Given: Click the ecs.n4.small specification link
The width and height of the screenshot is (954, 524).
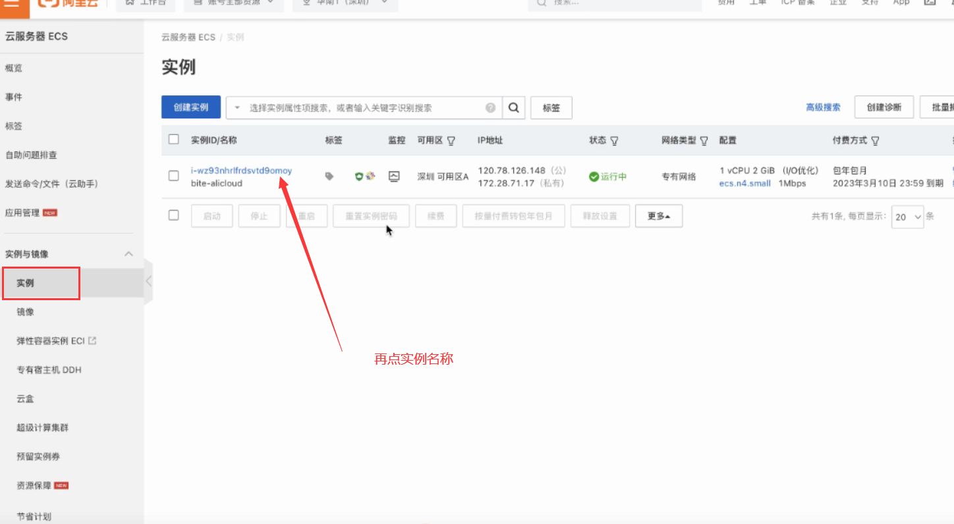Looking at the screenshot, I should click(745, 184).
